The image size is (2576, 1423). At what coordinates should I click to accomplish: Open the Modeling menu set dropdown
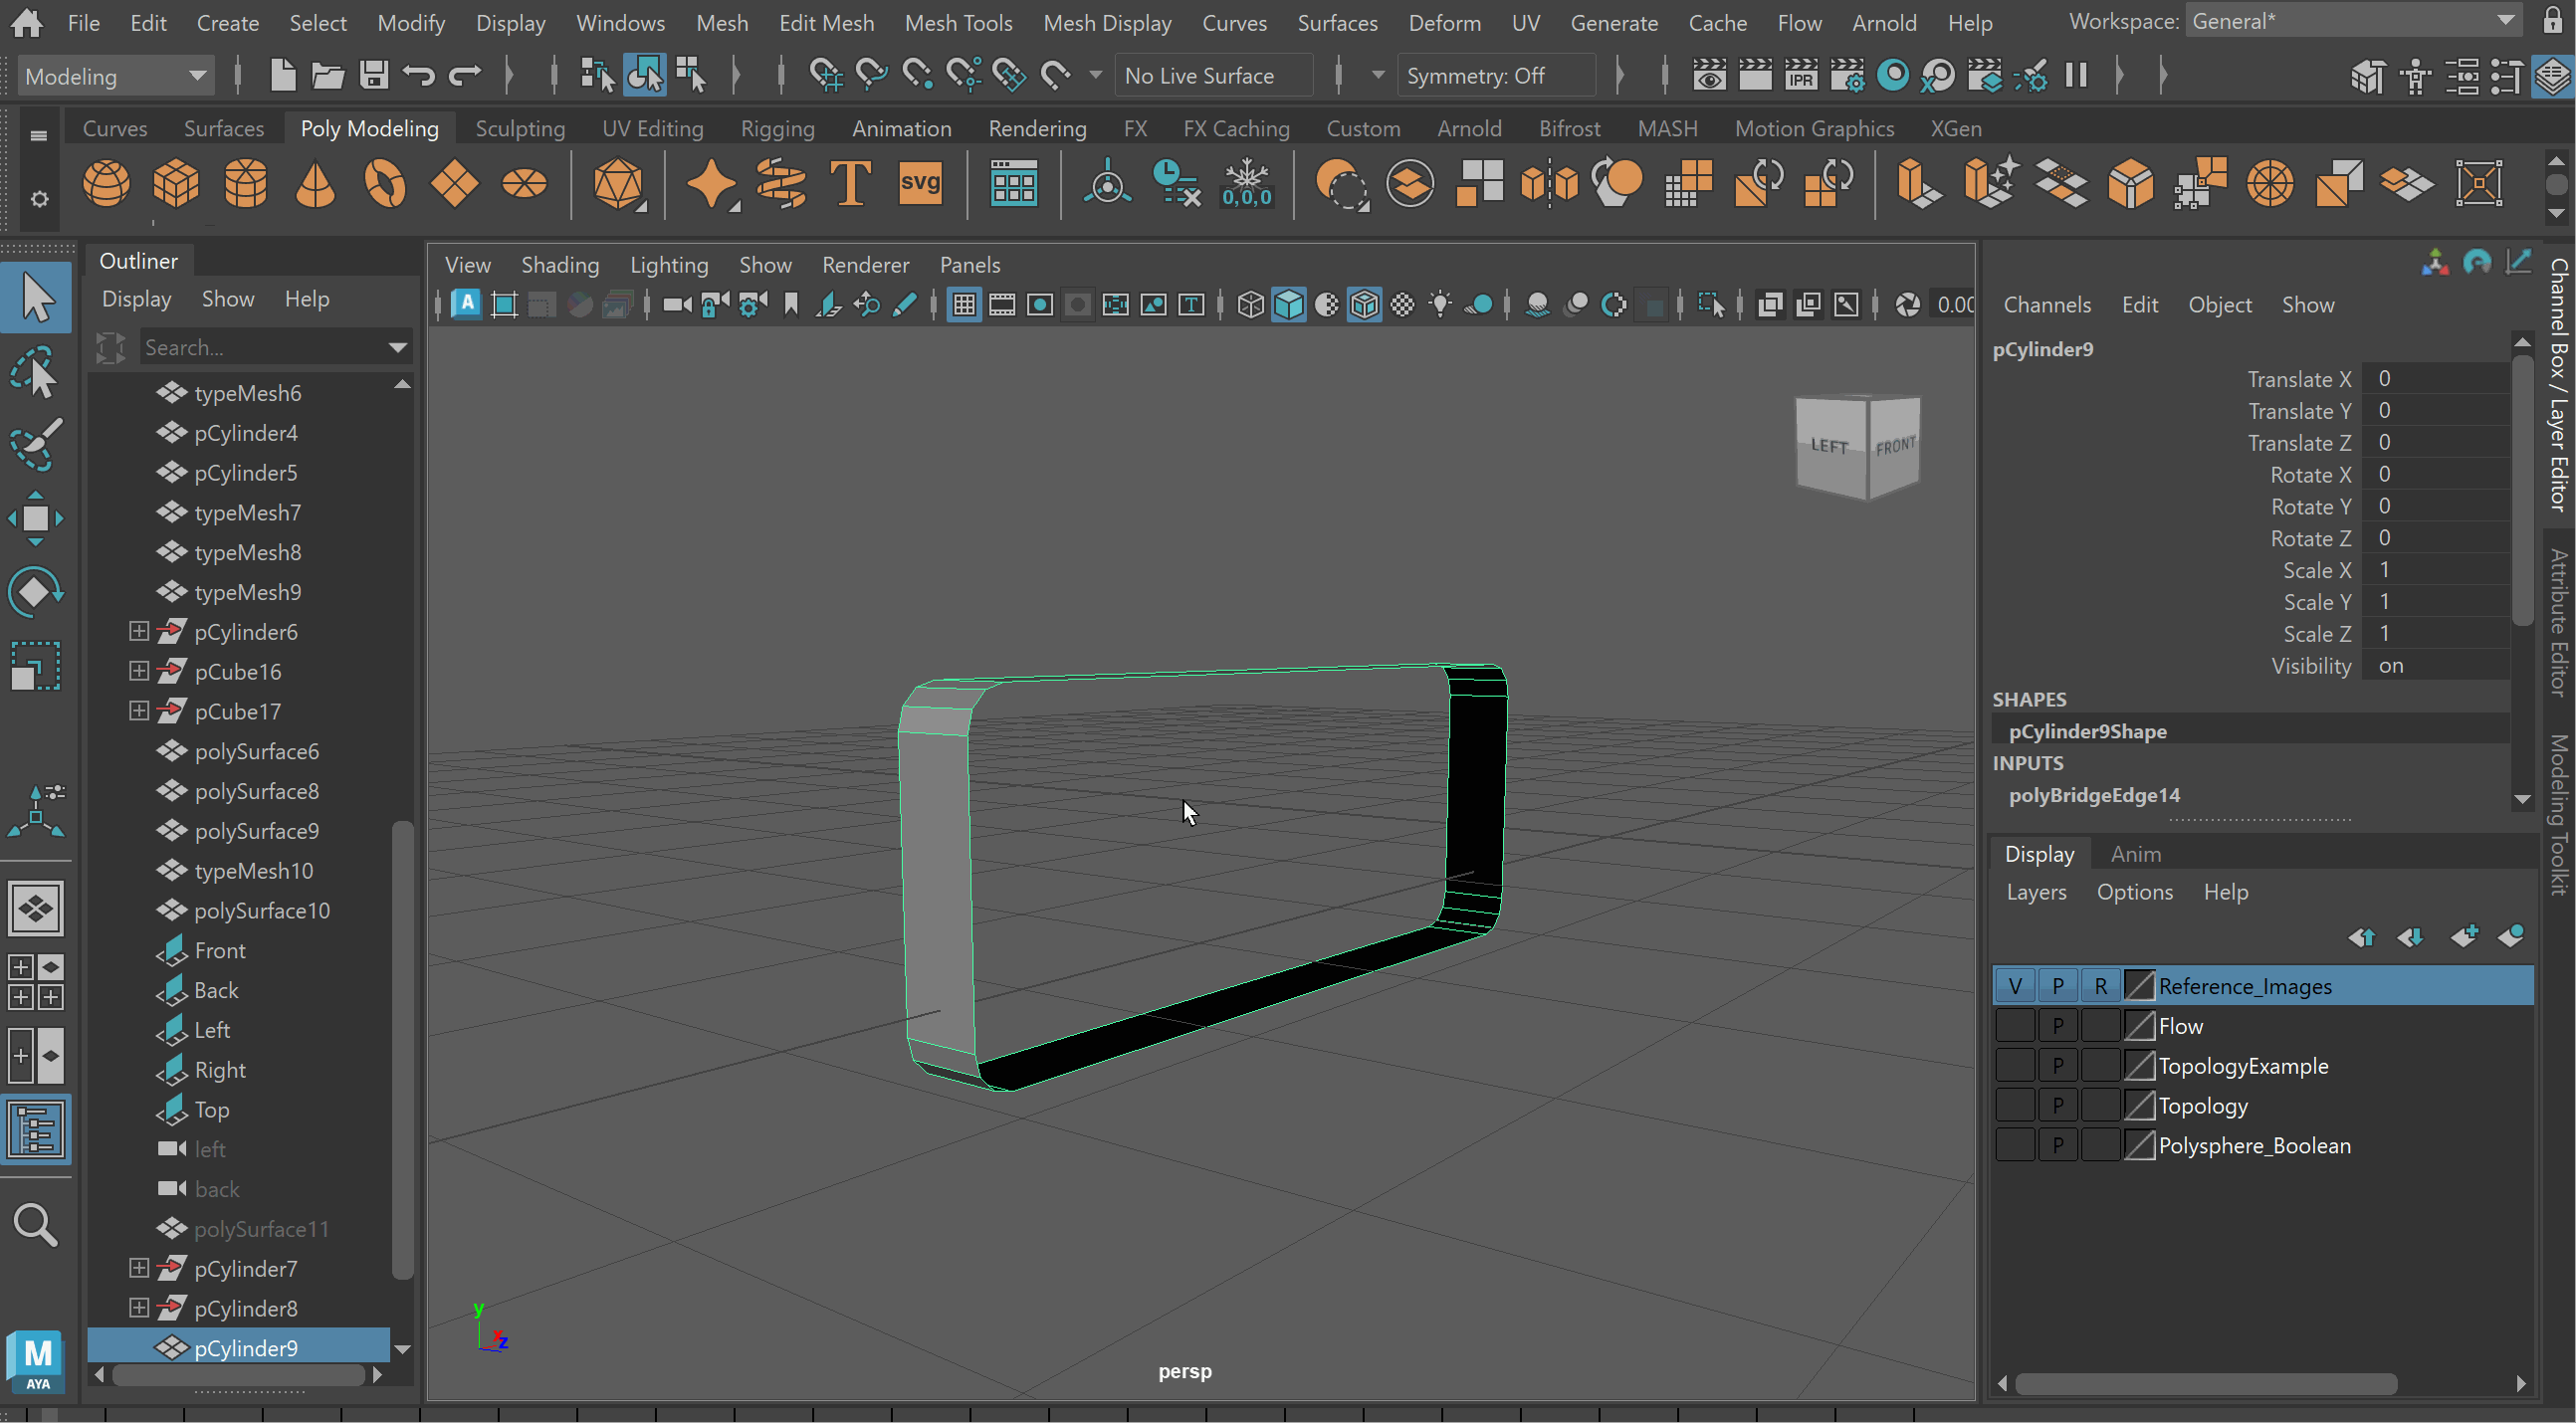coord(115,76)
